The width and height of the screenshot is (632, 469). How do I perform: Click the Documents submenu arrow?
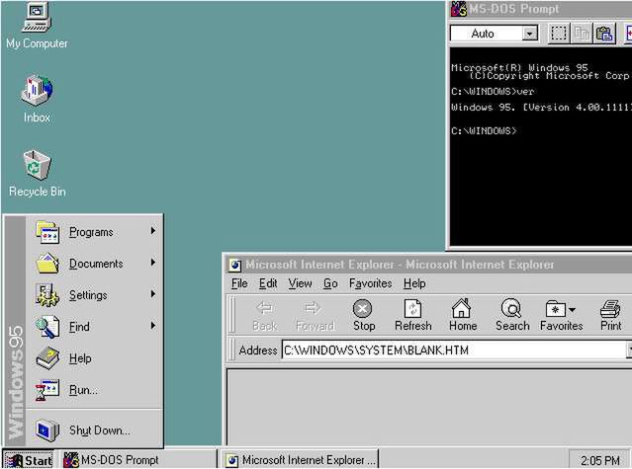pos(153,263)
